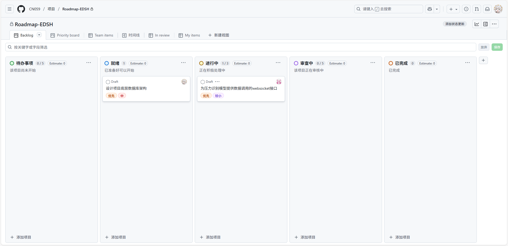The height and width of the screenshot is (246, 508).
Task: Open the pull requests icon in header
Action: 477,9
